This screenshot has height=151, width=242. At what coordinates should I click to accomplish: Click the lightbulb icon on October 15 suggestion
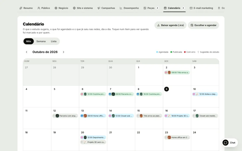point(138,116)
